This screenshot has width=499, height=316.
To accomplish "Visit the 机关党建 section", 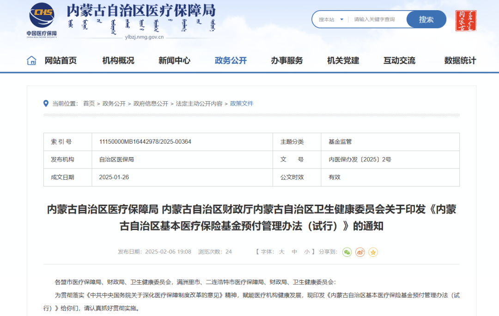I will 342,60.
